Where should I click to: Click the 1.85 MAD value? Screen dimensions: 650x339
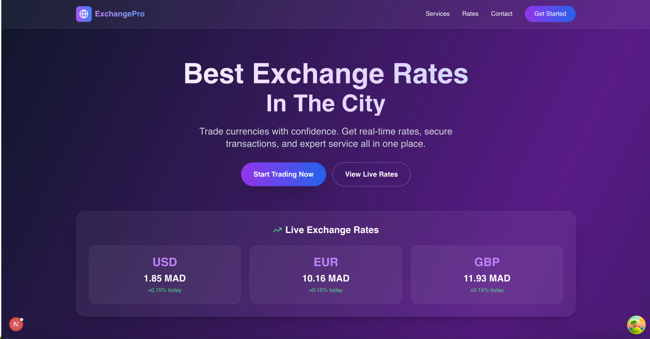[x=165, y=278]
